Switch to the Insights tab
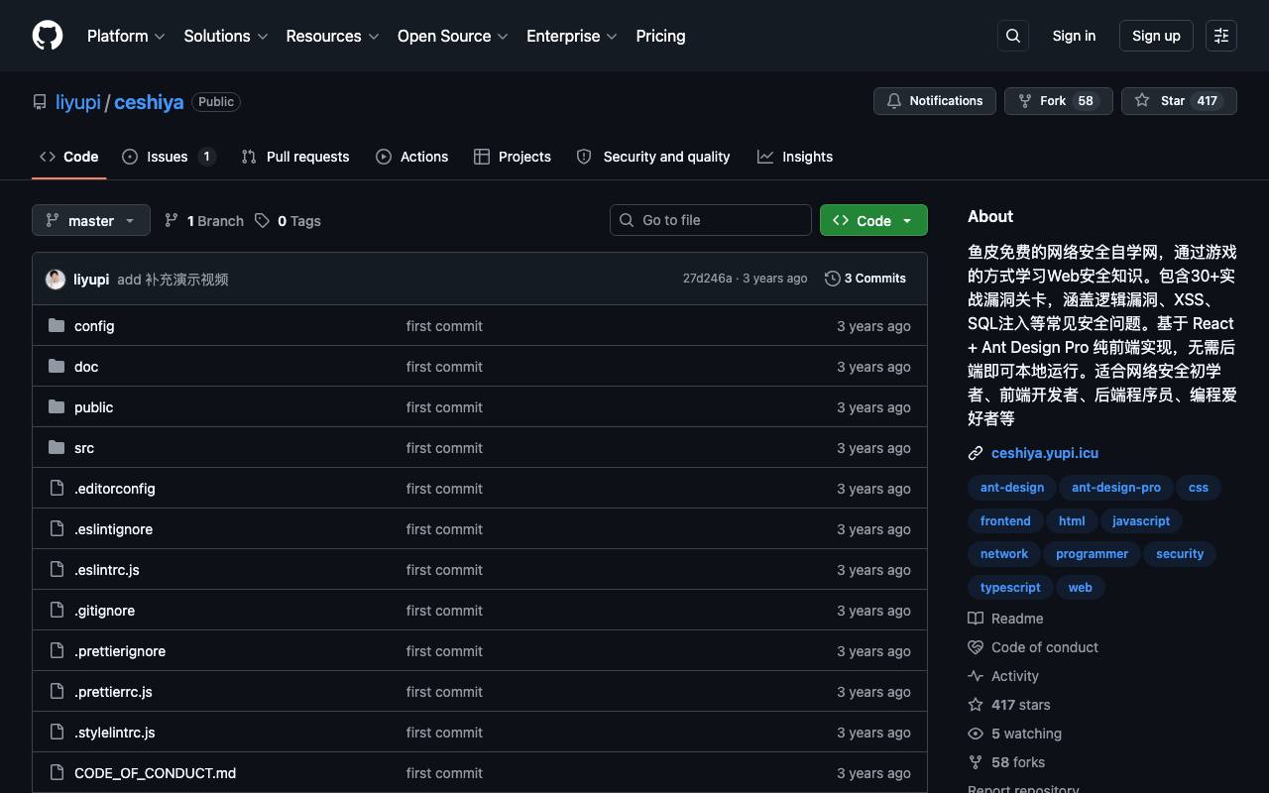 795,157
